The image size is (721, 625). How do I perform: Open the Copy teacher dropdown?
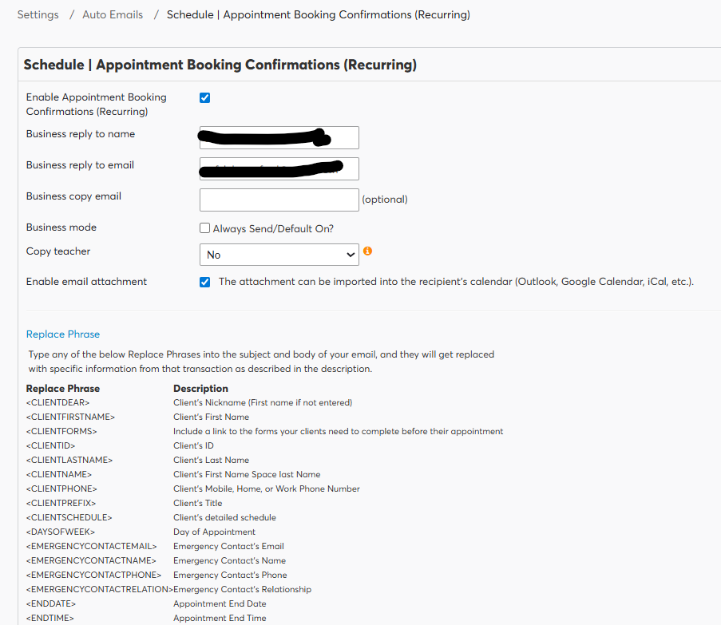tap(279, 255)
